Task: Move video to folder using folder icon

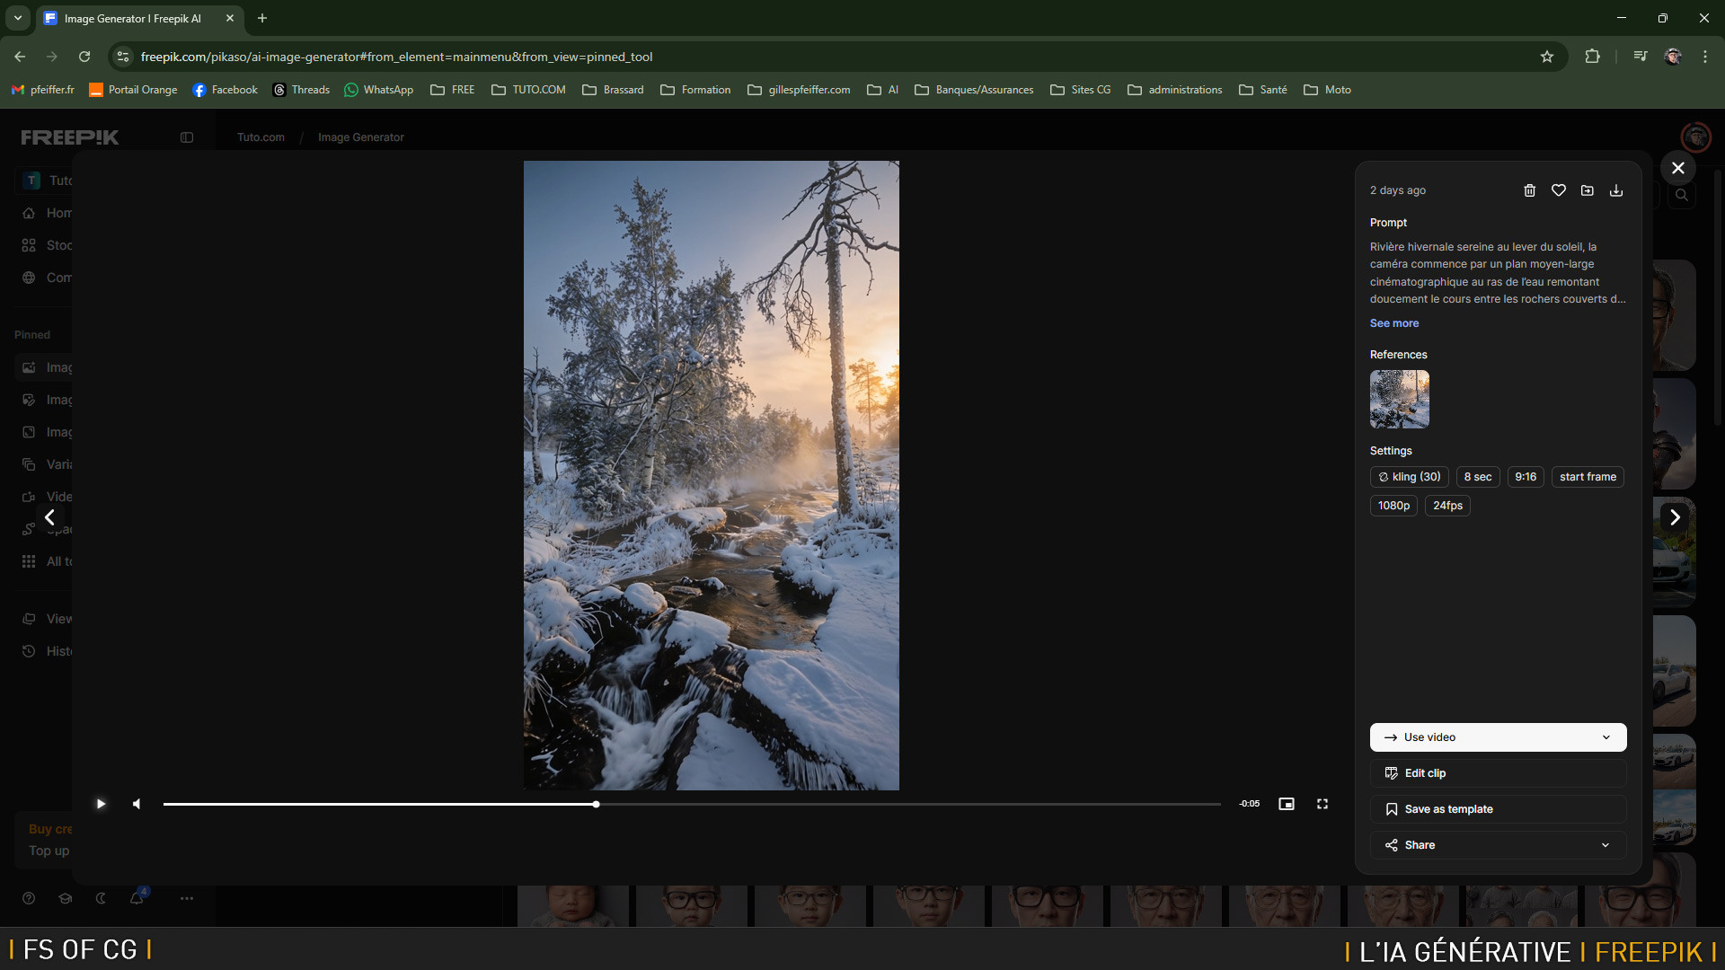Action: [1588, 190]
